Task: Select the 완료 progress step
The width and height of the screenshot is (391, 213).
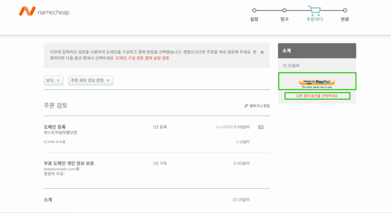Action: pos(345,15)
